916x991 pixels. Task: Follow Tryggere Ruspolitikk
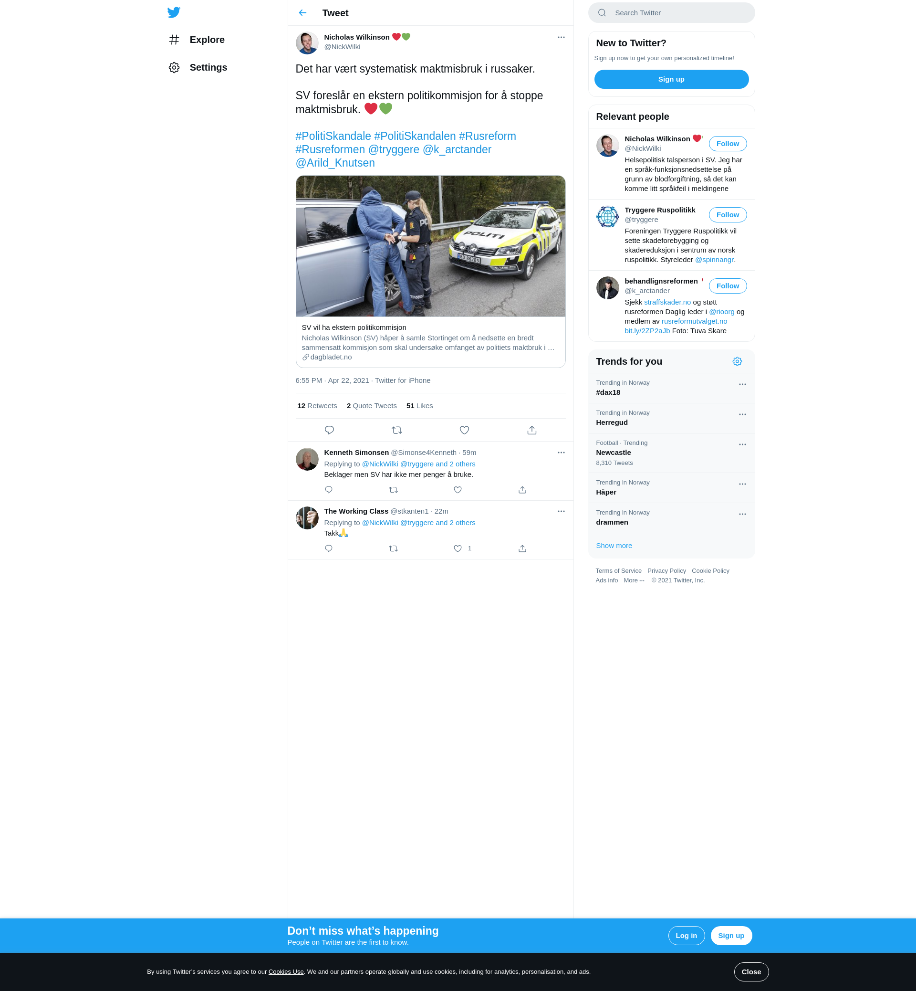pos(727,215)
